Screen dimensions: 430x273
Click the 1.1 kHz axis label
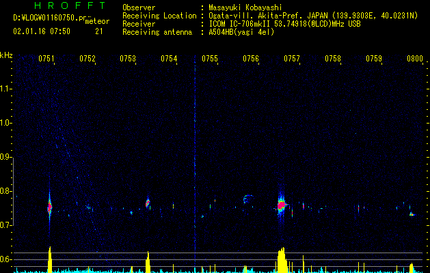pyautogui.click(x=5, y=89)
